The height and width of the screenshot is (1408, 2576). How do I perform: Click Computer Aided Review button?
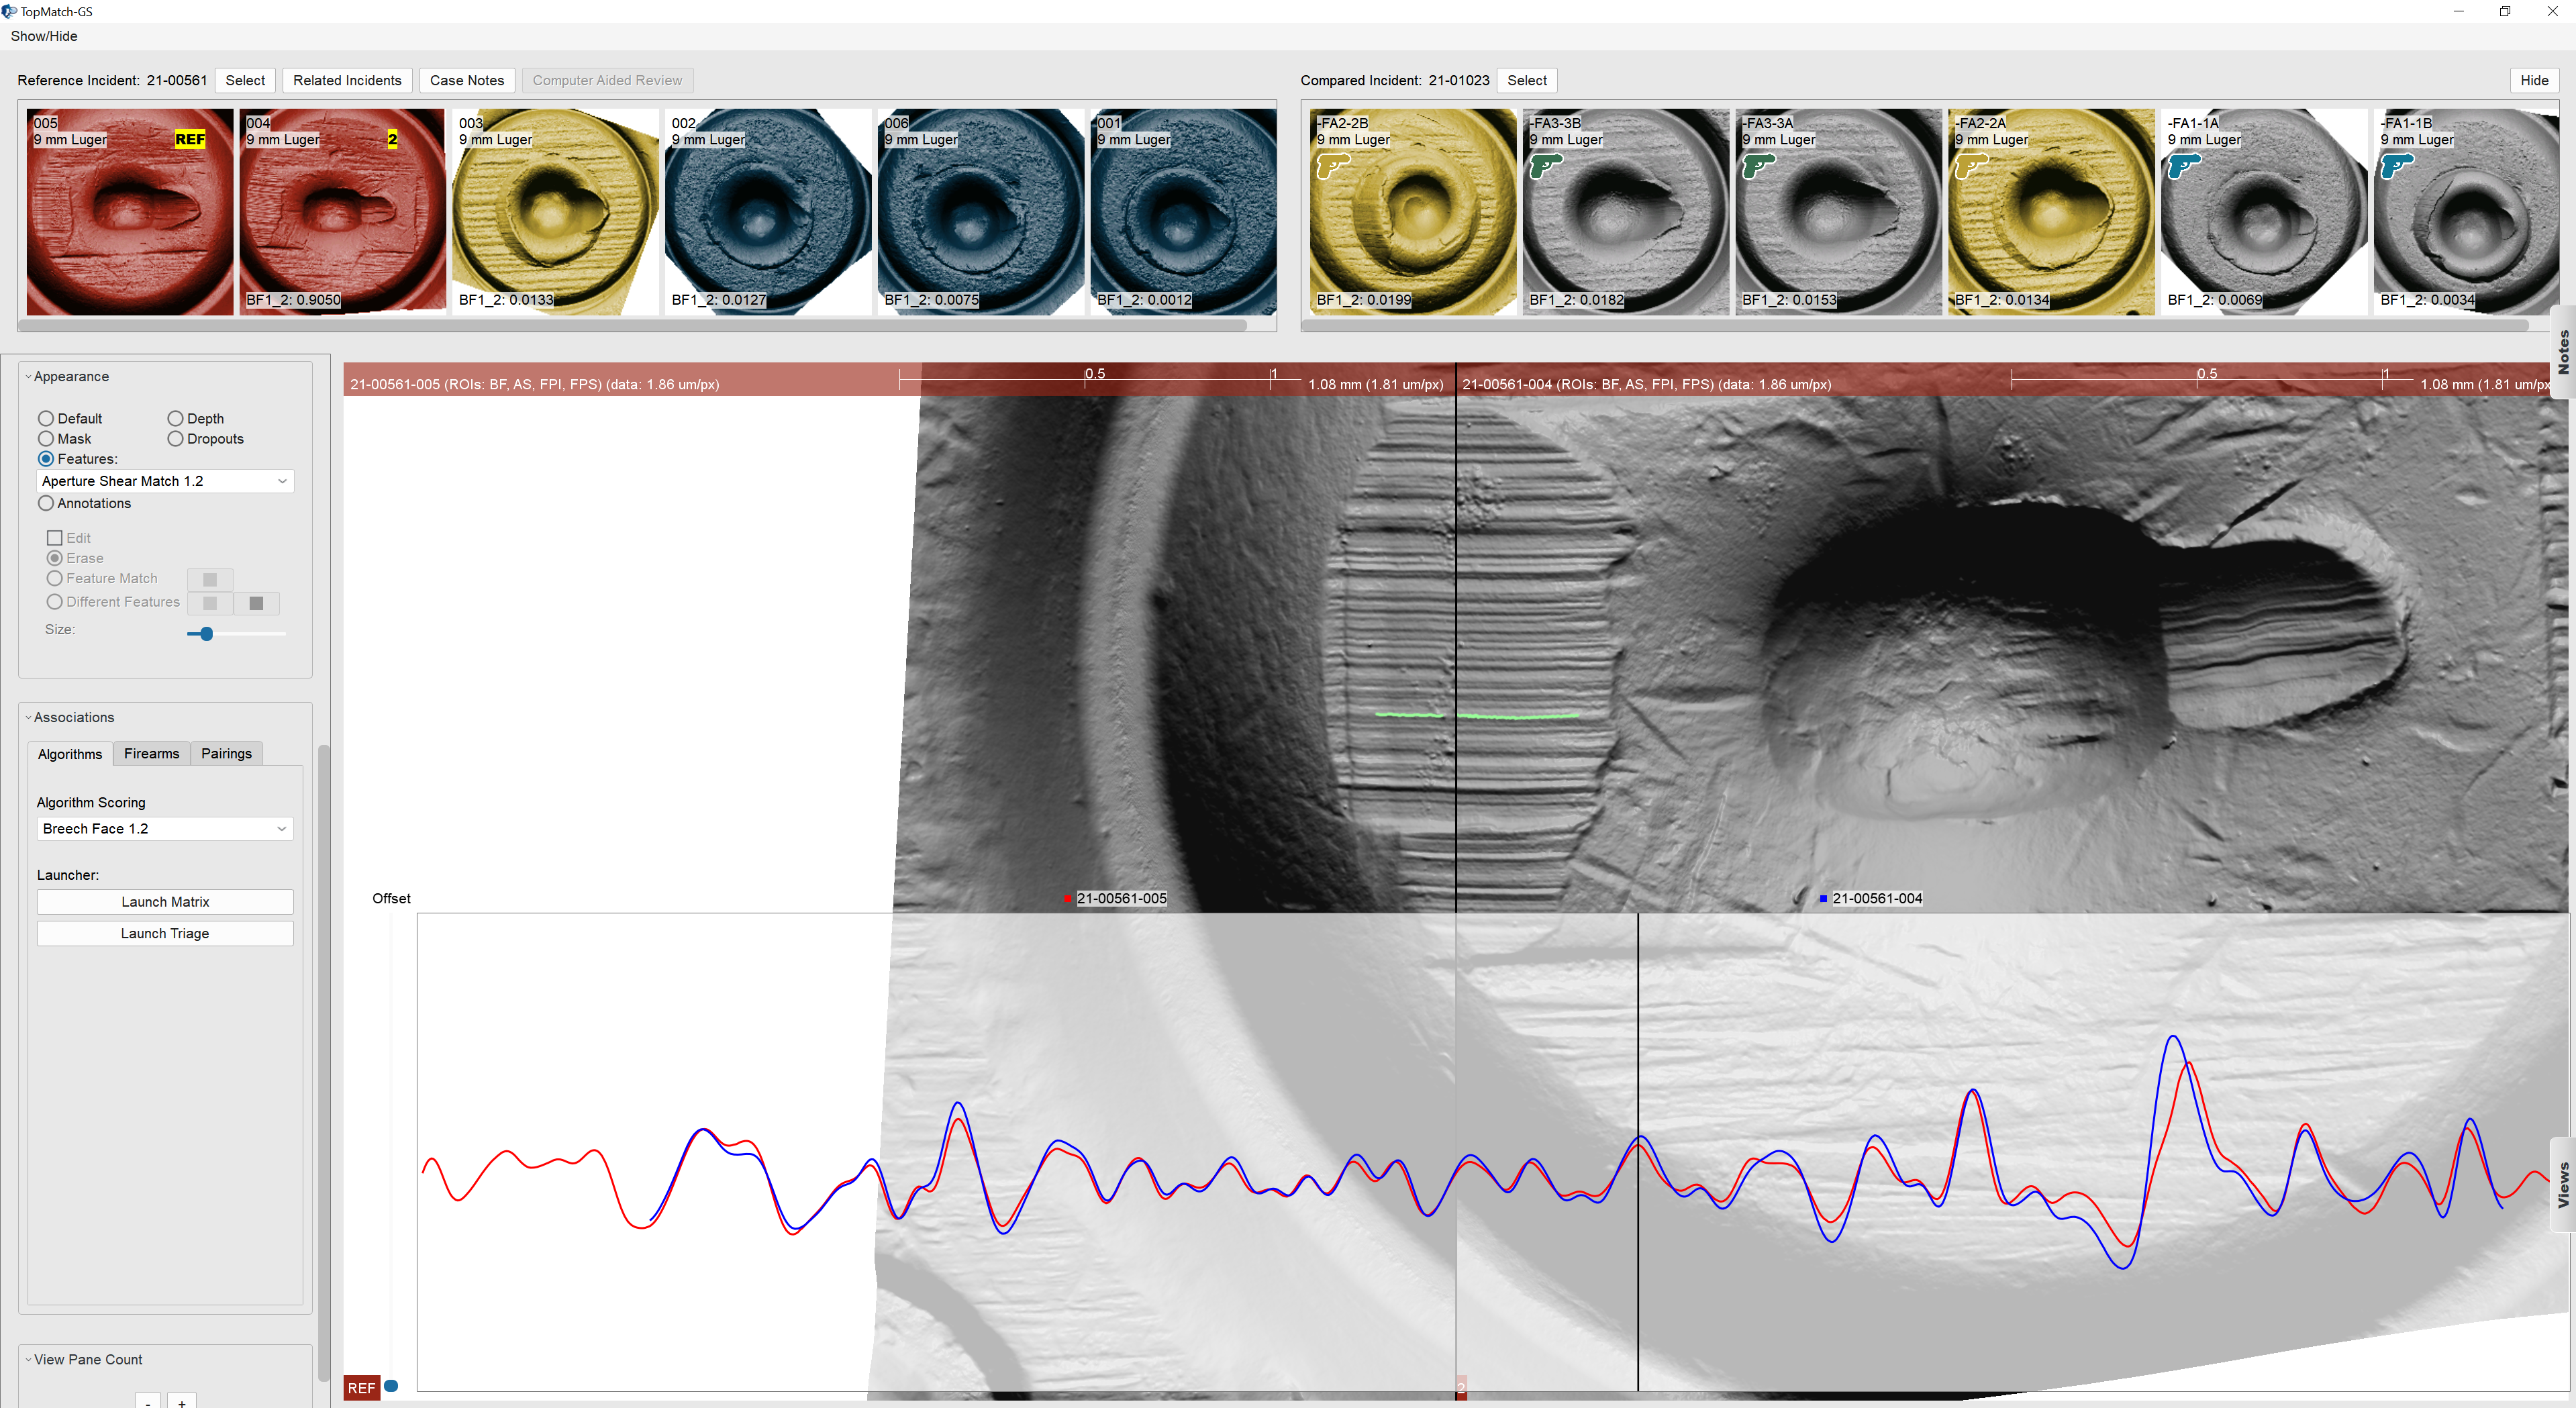(607, 80)
